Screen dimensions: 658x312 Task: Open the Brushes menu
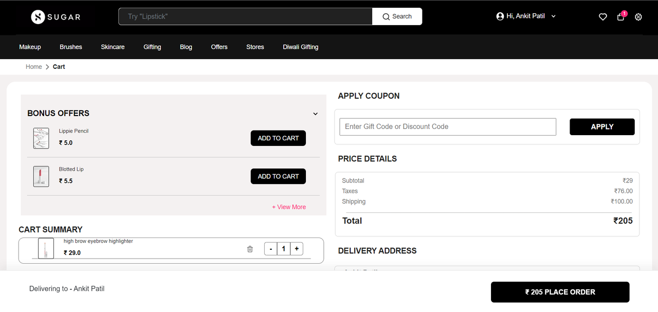click(x=71, y=47)
